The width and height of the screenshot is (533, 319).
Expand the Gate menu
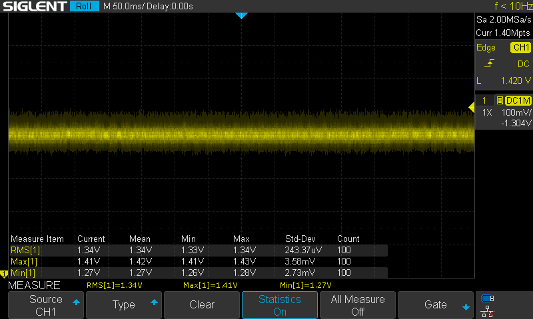436,305
